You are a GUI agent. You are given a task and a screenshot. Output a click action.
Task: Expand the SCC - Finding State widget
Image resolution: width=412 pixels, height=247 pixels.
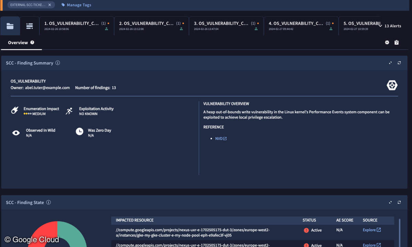click(x=390, y=202)
